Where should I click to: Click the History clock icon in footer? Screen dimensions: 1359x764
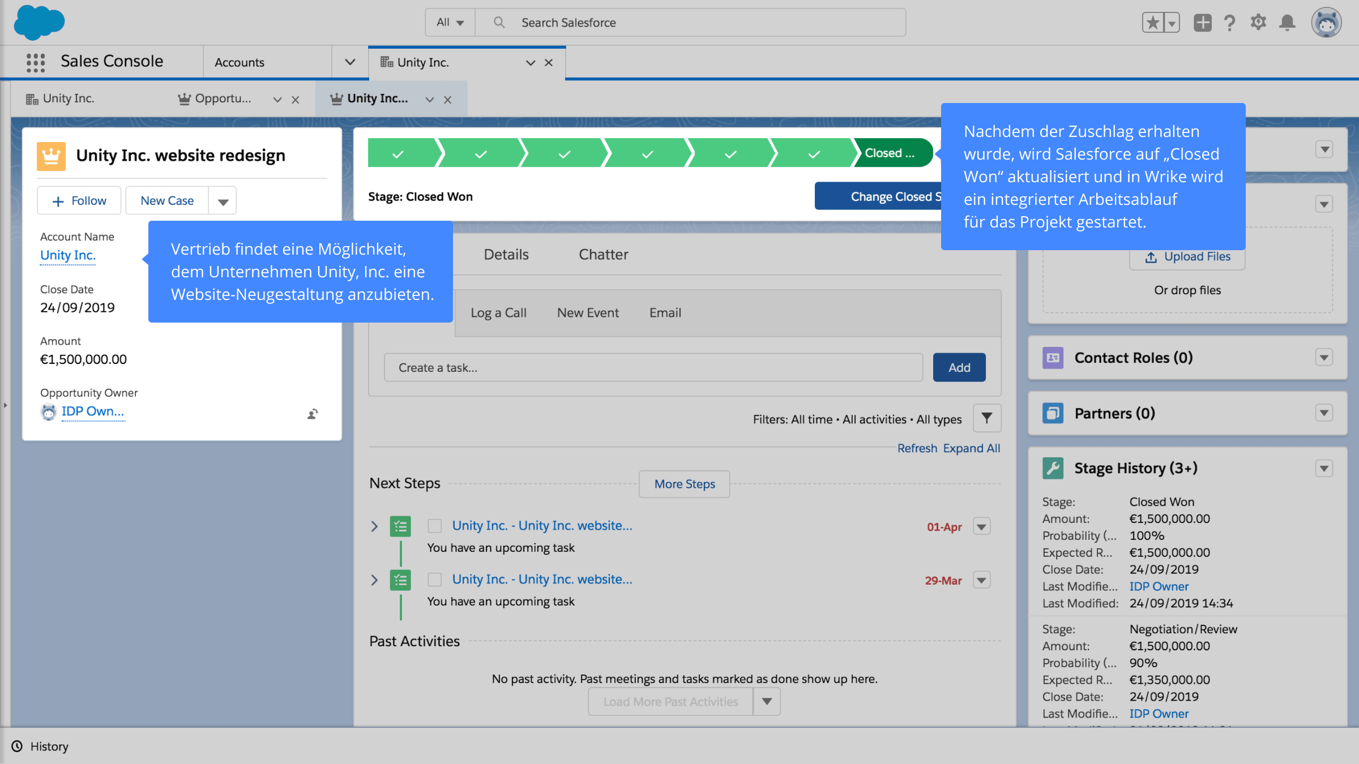tap(18, 746)
